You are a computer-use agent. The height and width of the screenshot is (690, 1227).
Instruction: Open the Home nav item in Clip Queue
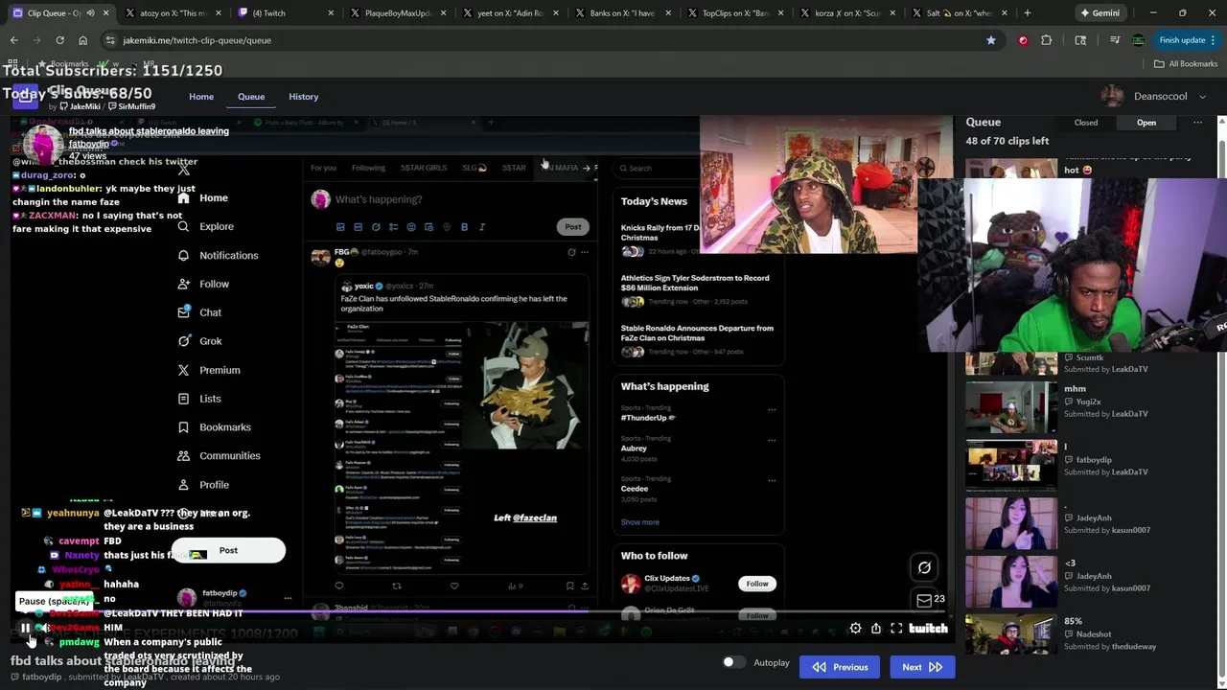(x=201, y=97)
